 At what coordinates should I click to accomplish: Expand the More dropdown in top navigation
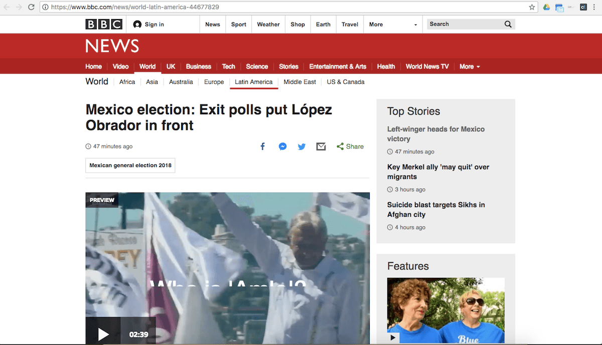(393, 25)
